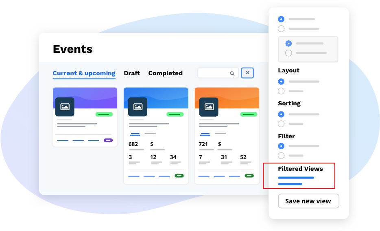The height and width of the screenshot is (231, 380).
Task: Click the X close filter button
Action: click(247, 73)
